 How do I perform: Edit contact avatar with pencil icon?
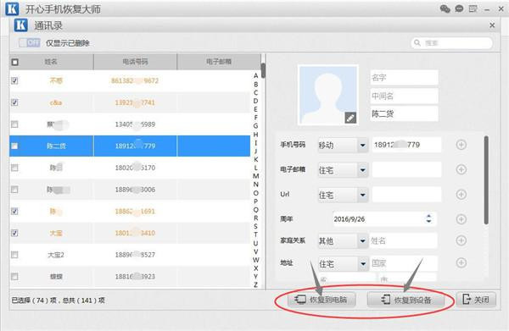(350, 118)
